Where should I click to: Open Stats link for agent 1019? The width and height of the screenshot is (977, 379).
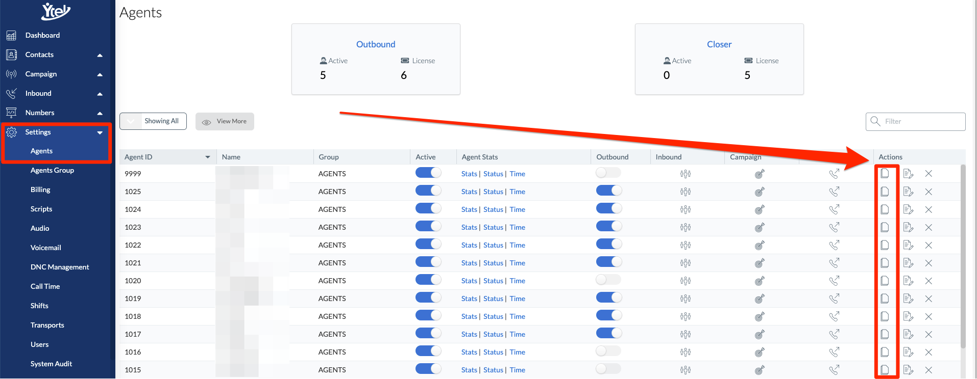pyautogui.click(x=469, y=299)
